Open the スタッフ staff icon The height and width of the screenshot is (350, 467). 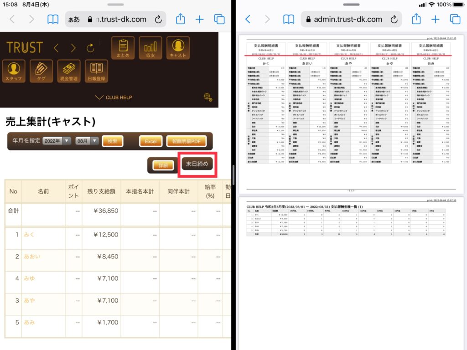[14, 71]
